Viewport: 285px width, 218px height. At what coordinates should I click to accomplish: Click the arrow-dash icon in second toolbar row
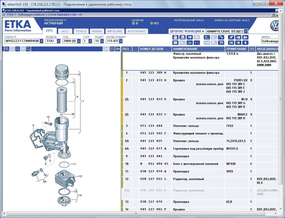pyautogui.click(x=197, y=43)
